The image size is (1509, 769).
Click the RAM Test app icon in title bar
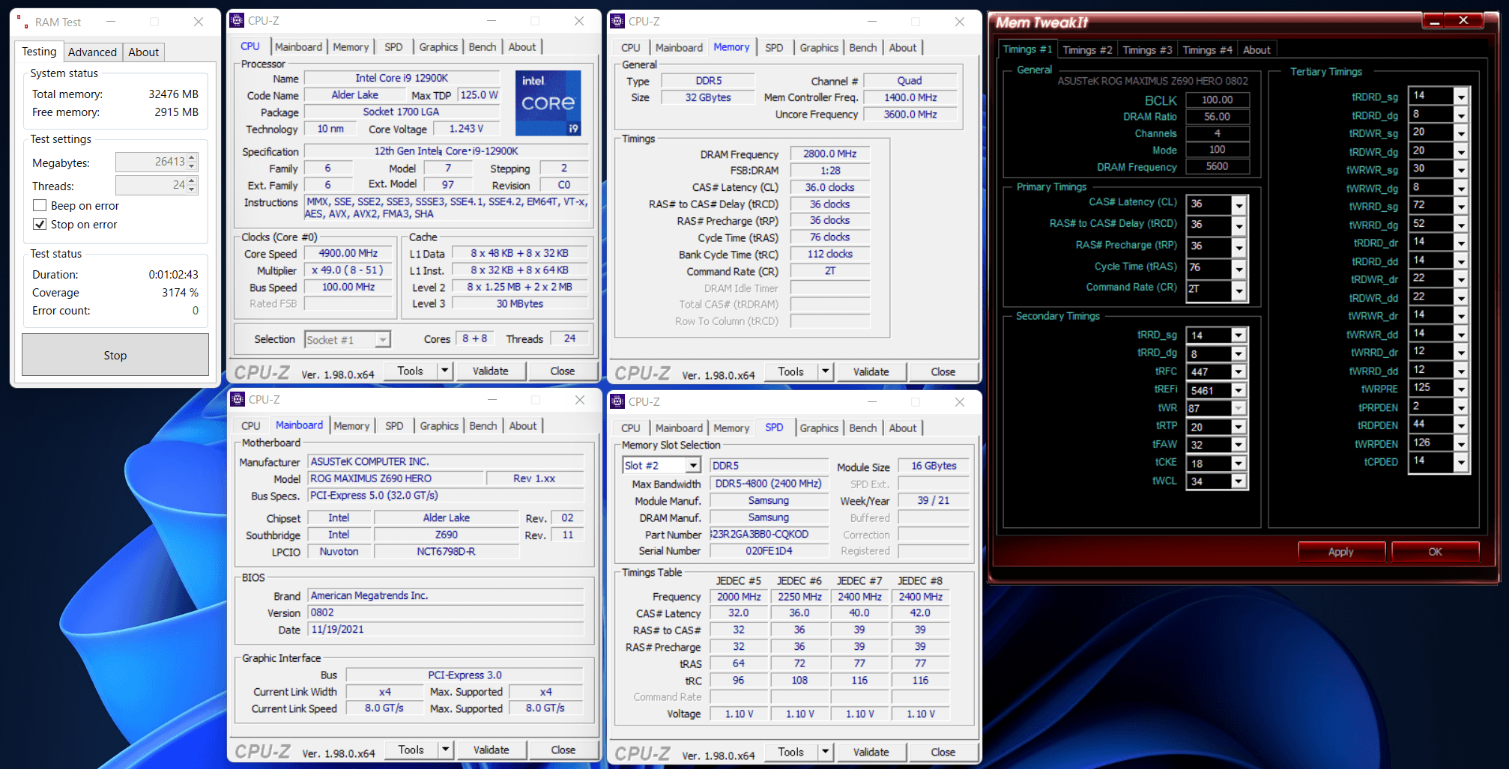tap(22, 22)
